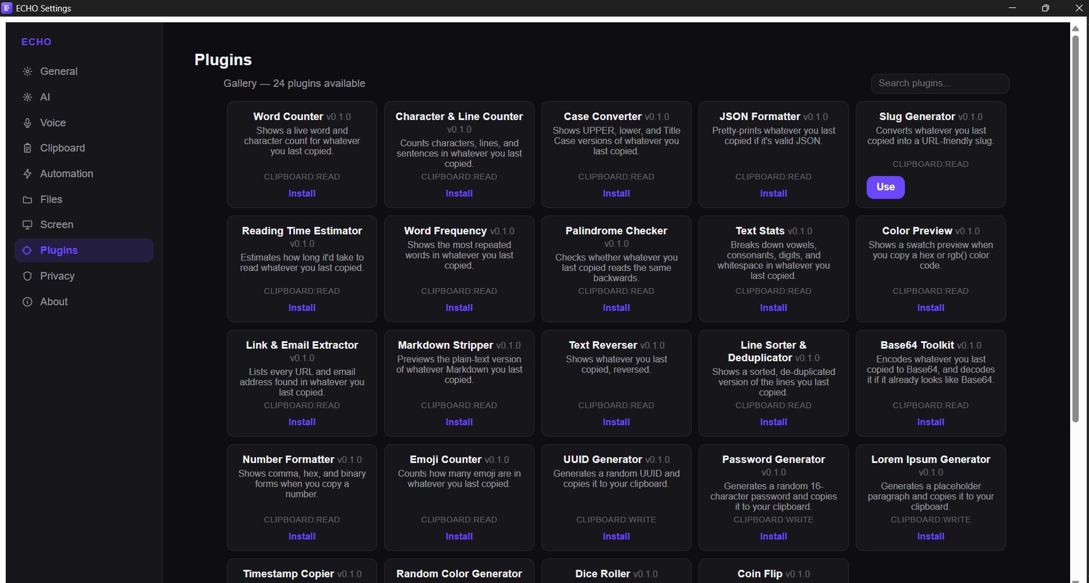The width and height of the screenshot is (1089, 583).
Task: Click the vertical scrollbar thumb
Action: tap(1075, 229)
